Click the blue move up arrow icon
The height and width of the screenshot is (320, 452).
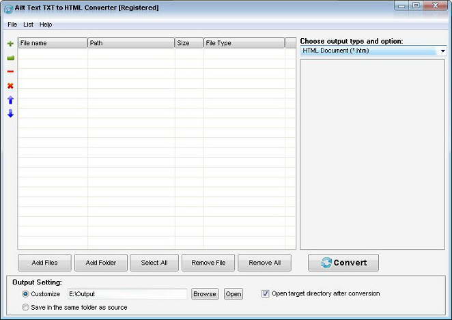[10, 100]
